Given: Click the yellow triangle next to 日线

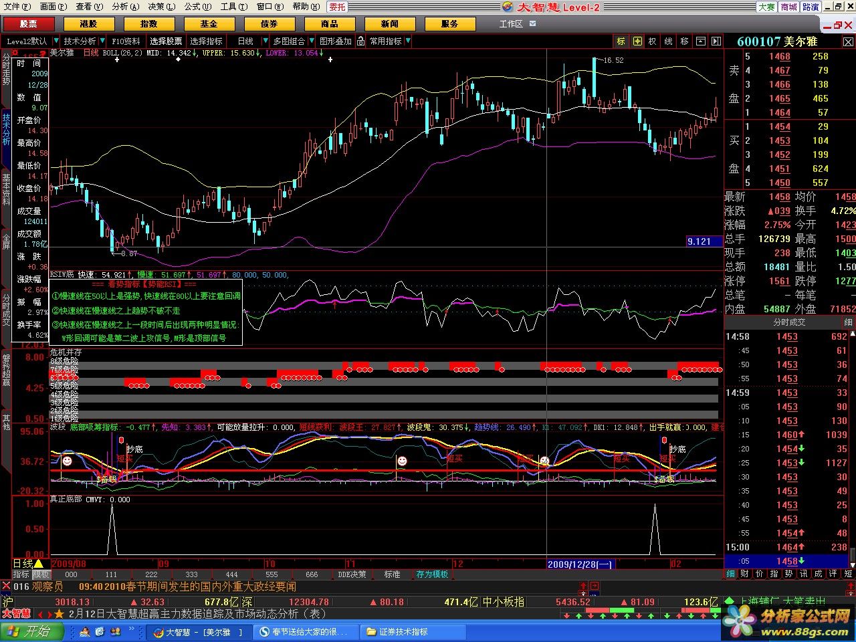Looking at the screenshot, I should click(38, 564).
